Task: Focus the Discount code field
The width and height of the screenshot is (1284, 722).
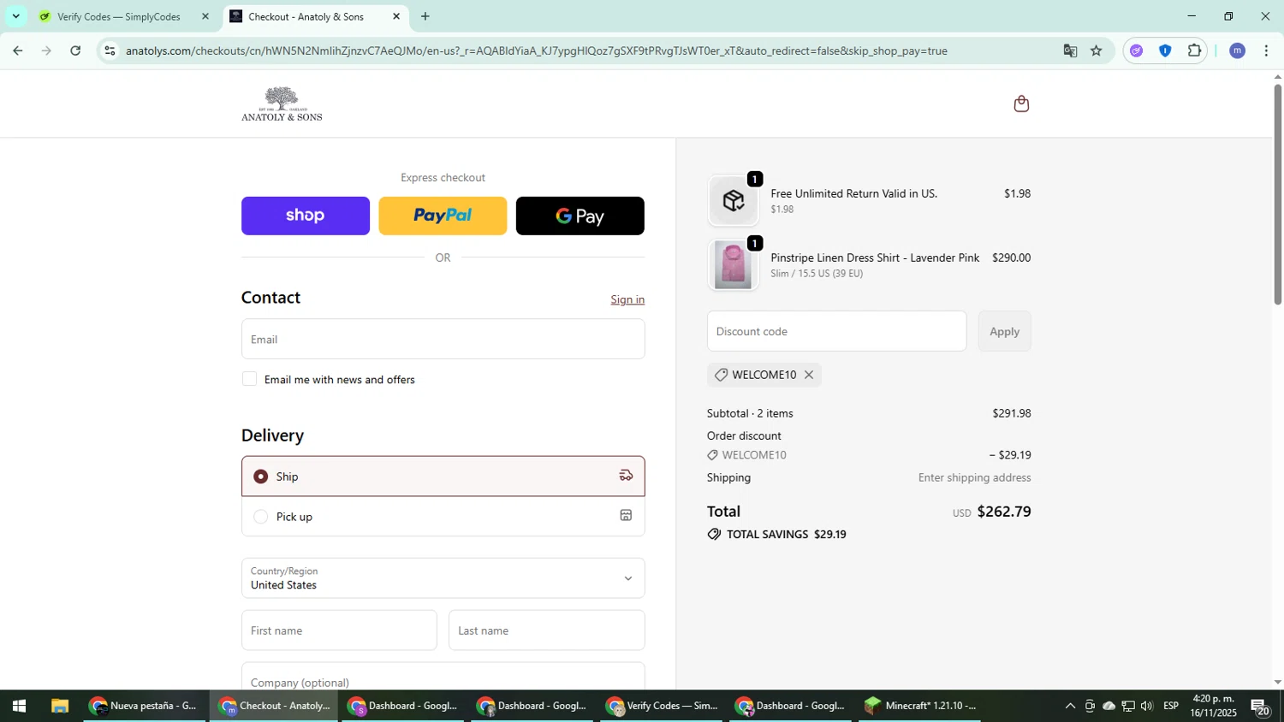Action: coord(836,331)
